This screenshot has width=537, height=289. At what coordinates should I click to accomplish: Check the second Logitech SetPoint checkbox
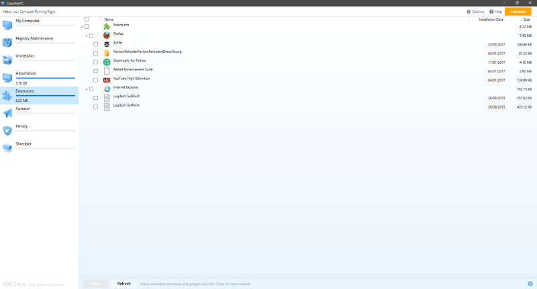[x=95, y=107]
